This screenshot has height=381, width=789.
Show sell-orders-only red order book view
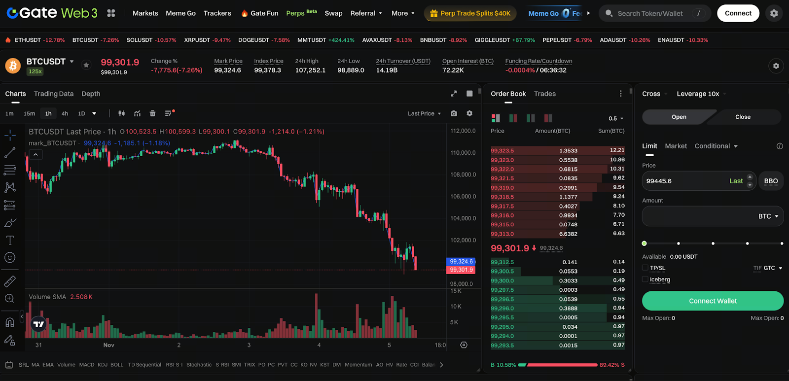[548, 118]
